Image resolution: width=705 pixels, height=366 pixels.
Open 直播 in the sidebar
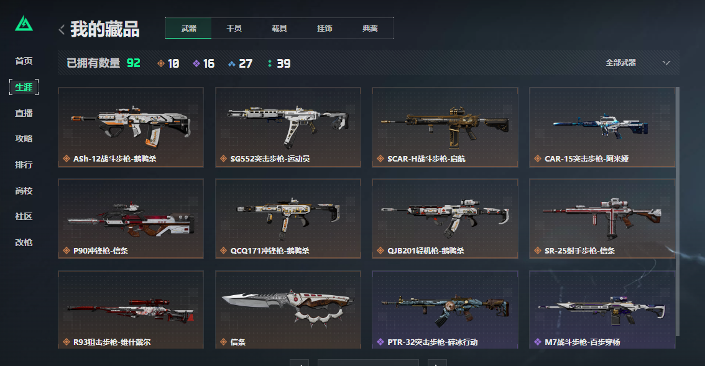24,113
